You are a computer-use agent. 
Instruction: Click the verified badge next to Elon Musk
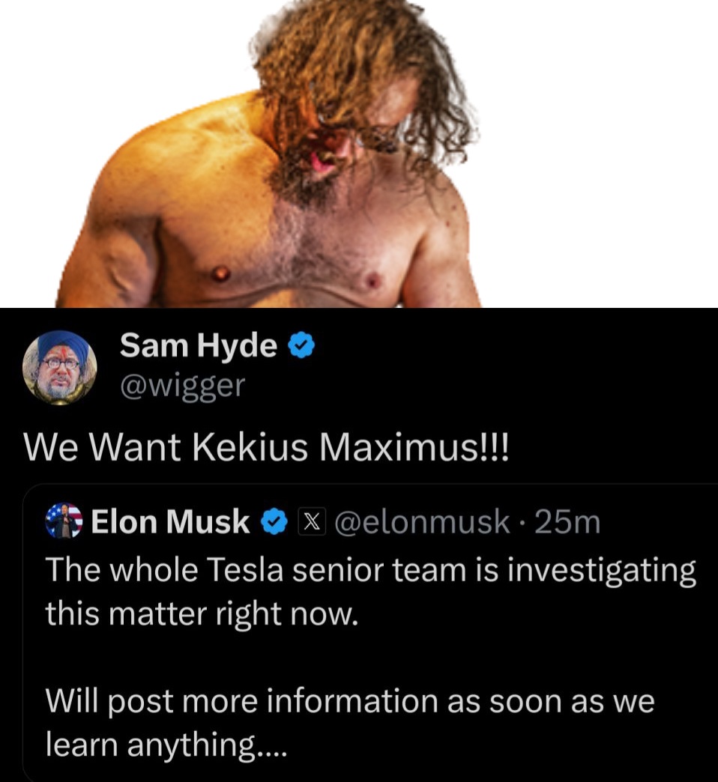[274, 521]
